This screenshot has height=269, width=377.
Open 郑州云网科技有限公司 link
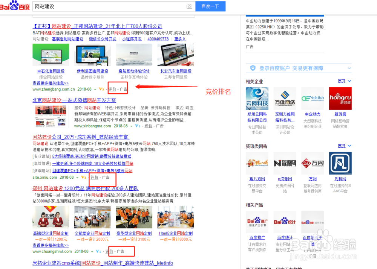[257, 117]
